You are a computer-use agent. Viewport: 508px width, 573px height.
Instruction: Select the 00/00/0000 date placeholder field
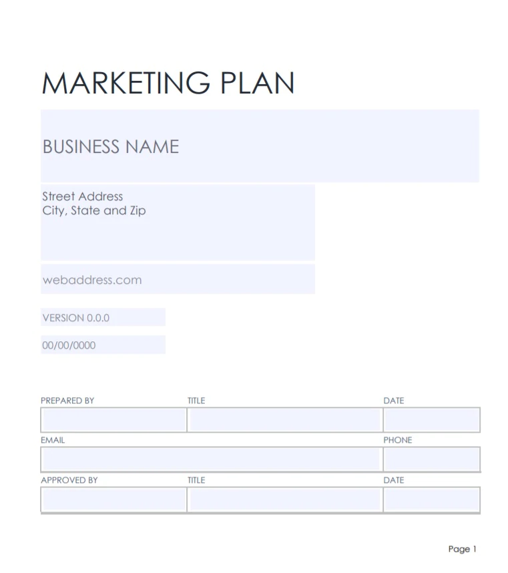[x=103, y=345]
